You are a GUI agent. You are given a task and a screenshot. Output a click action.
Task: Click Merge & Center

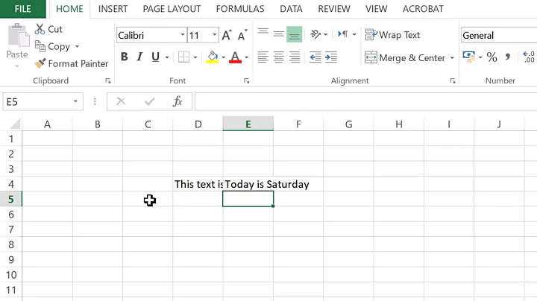[x=405, y=58]
